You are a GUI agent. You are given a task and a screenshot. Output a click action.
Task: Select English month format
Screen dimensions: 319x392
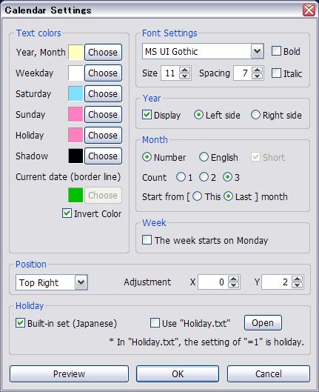pos(204,157)
